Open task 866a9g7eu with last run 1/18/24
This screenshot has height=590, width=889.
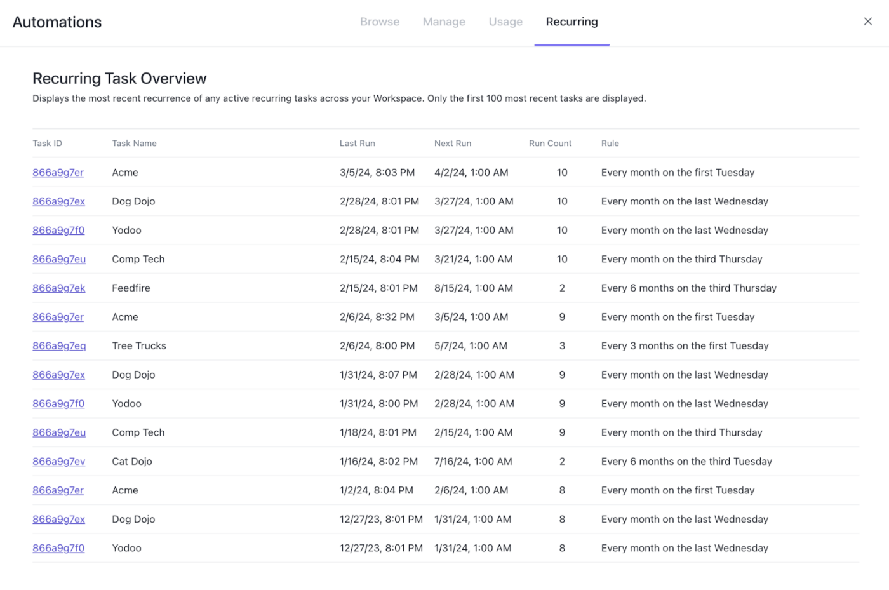click(59, 432)
